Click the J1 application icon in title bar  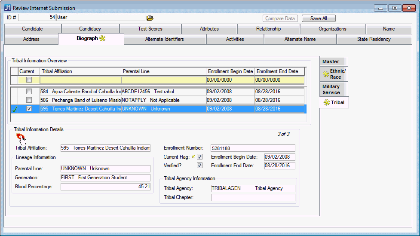coord(7,8)
